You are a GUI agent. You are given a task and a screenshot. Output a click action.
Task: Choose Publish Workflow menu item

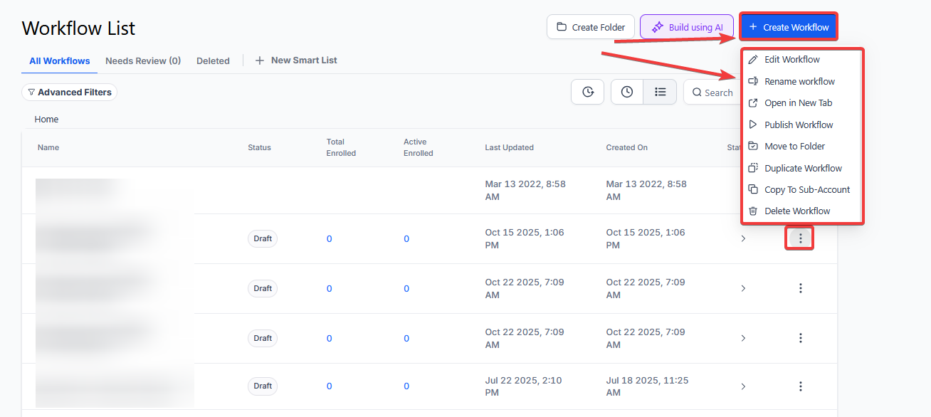(x=799, y=125)
